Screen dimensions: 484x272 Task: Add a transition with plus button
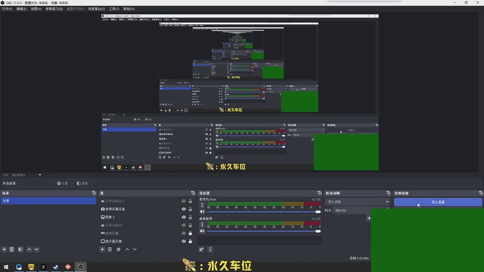coord(368,218)
